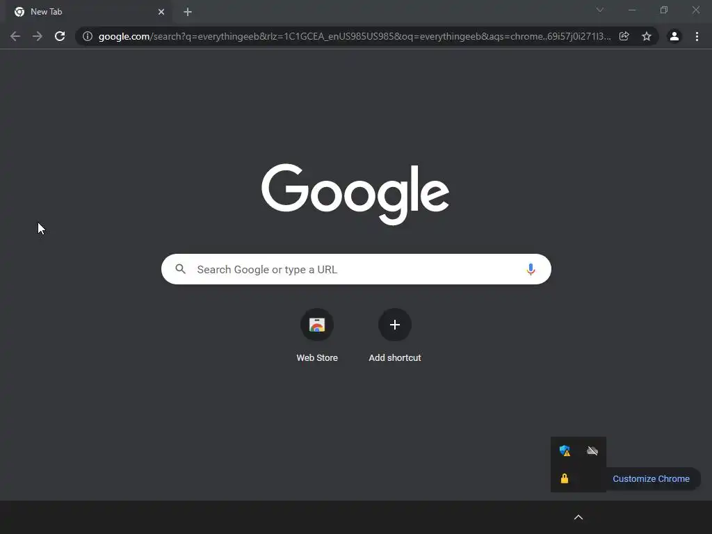Click the magnifier icon in search box
This screenshot has height=534, width=712.
181,269
